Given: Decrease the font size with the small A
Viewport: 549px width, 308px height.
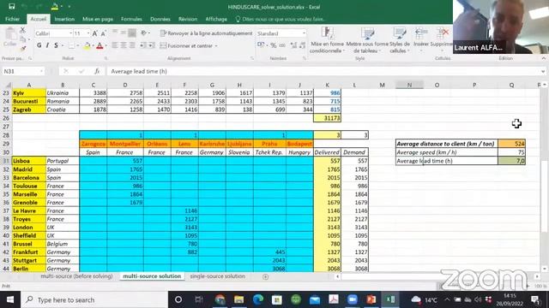Looking at the screenshot, I should tap(103, 33).
